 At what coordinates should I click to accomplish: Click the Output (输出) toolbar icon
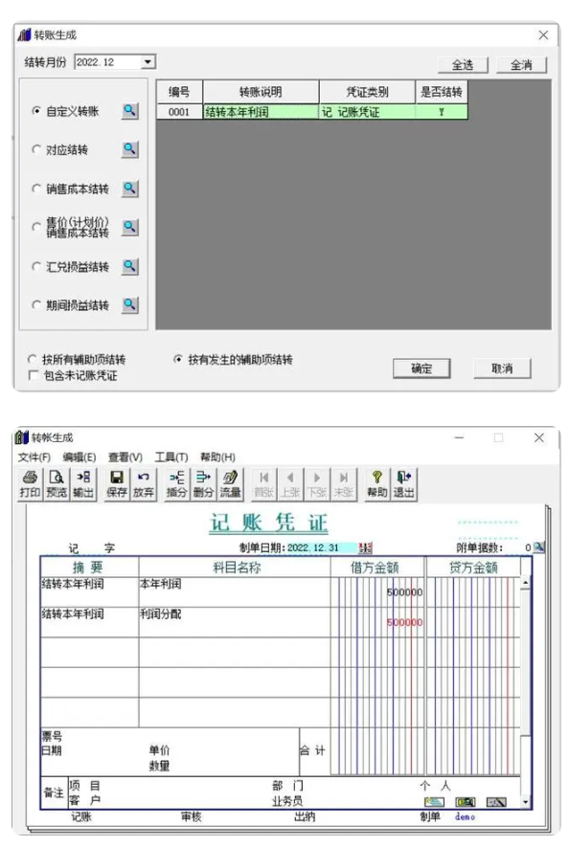(x=83, y=484)
